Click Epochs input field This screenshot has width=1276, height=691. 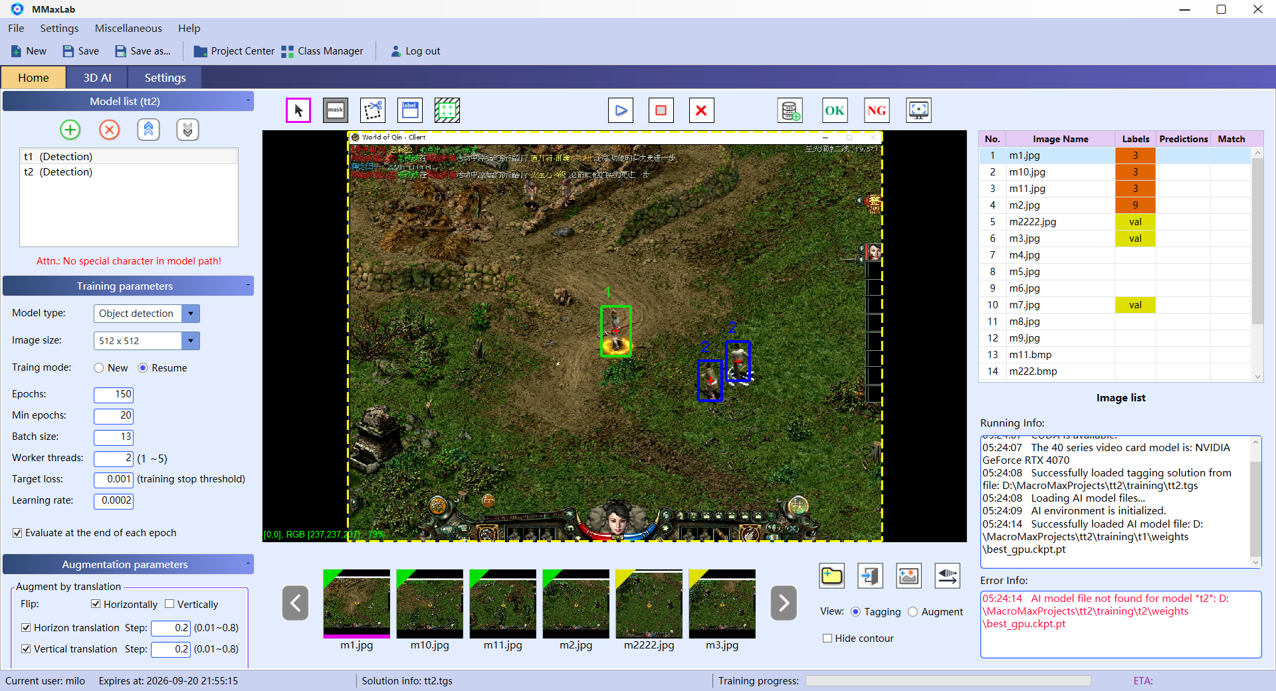coord(114,395)
